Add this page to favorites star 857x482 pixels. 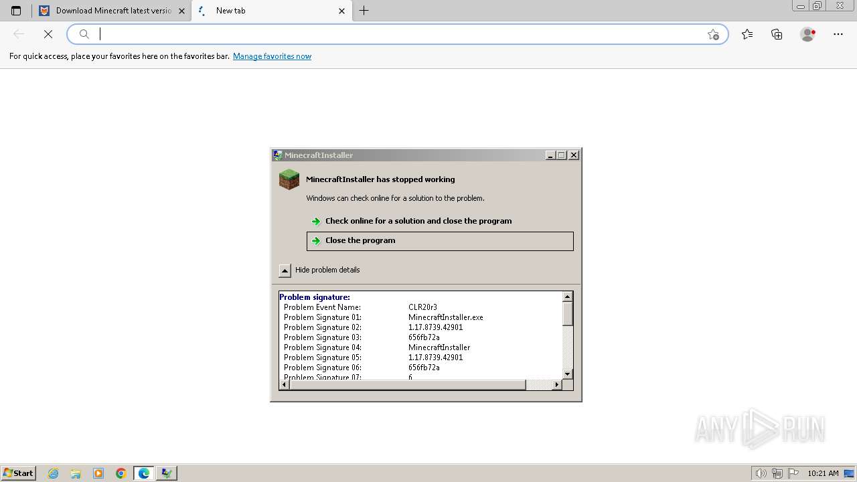[x=713, y=34]
